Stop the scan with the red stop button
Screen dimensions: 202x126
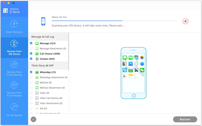click(x=185, y=21)
